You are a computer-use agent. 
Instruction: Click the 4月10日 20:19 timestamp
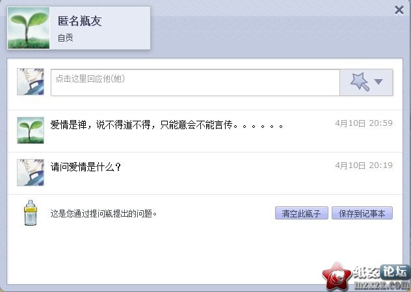coord(364,165)
